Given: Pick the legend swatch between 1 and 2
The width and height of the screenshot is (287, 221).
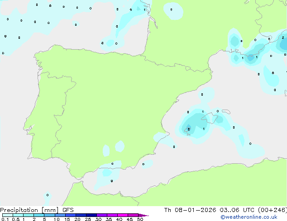Looking at the screenshot, I should (x=29, y=215).
